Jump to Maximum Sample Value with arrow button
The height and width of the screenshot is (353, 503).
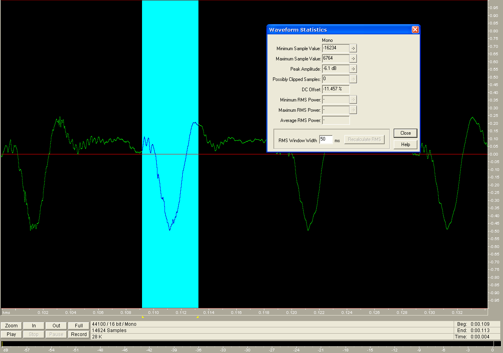(x=353, y=58)
